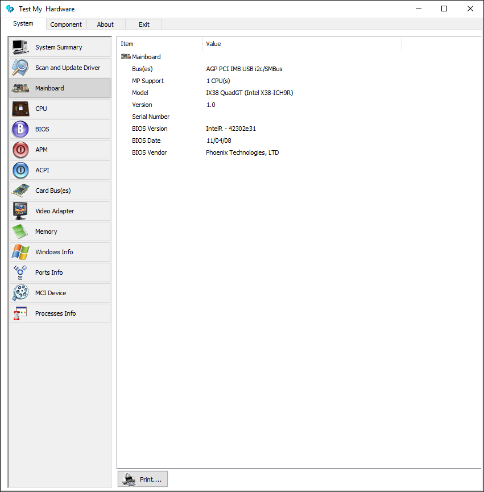Minimize the Test My Hardware window
This screenshot has width=484, height=492.
(419, 9)
